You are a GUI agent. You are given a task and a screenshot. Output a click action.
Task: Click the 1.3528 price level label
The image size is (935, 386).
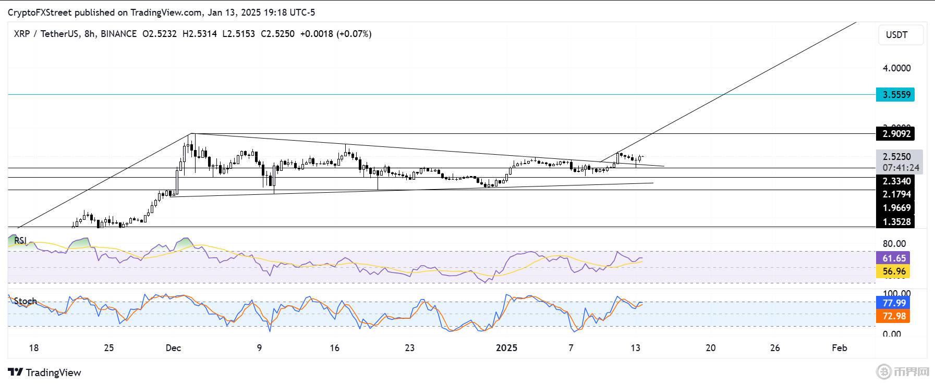[x=896, y=222]
